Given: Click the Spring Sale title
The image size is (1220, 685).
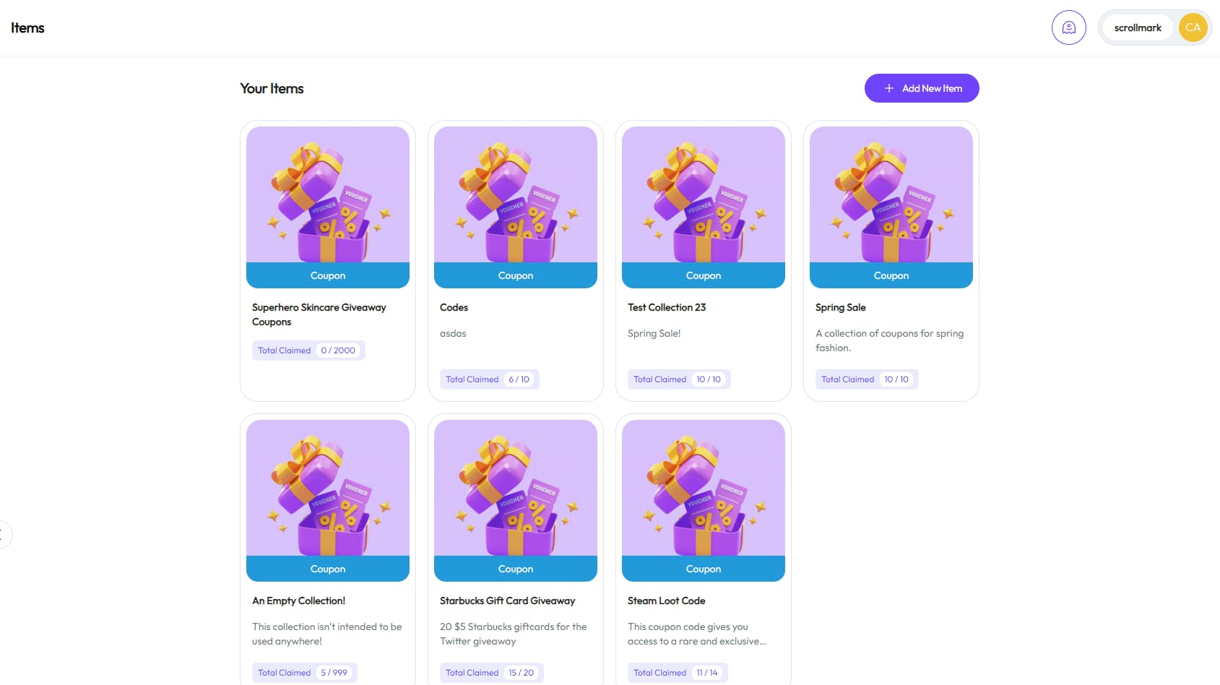Looking at the screenshot, I should (840, 307).
